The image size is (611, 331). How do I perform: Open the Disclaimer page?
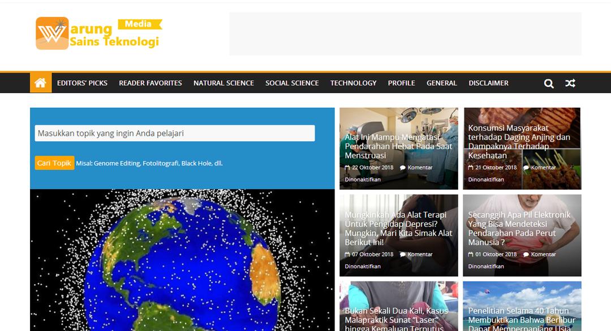point(488,83)
